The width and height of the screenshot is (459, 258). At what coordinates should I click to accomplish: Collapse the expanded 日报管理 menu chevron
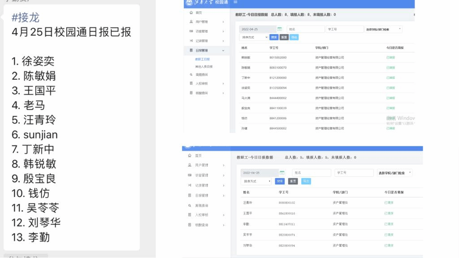pyautogui.click(x=223, y=51)
